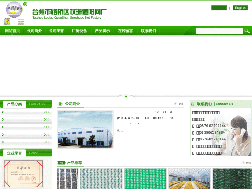Select the 产品分类 tab
252x189 pixels.
pyautogui.click(x=14, y=104)
